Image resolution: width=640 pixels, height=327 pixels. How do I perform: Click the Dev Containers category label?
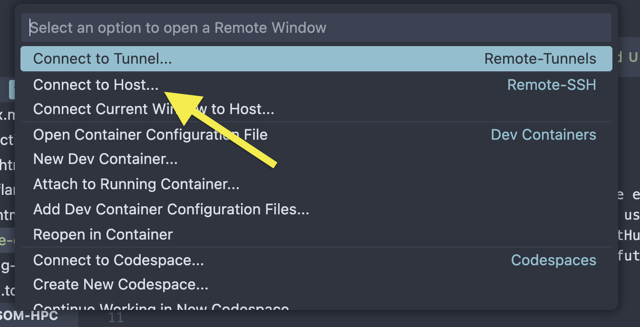(x=543, y=135)
